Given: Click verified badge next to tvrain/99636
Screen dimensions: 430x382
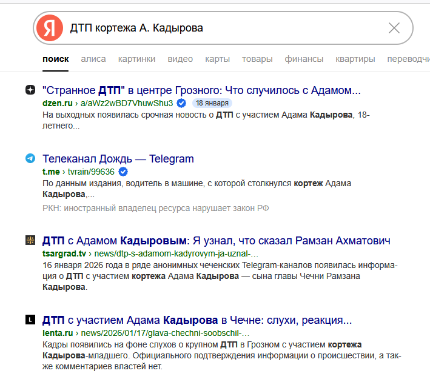Looking at the screenshot, I should click(123, 172).
